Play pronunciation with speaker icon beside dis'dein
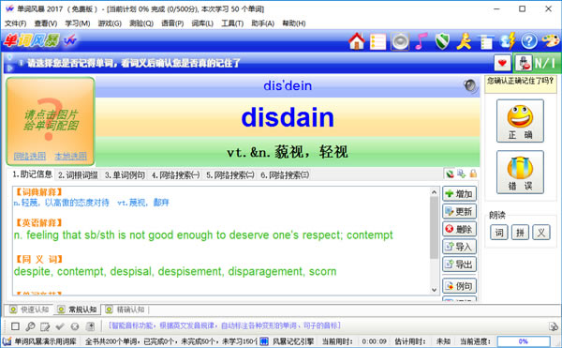Screen dimensions: 562x348 [470, 85]
